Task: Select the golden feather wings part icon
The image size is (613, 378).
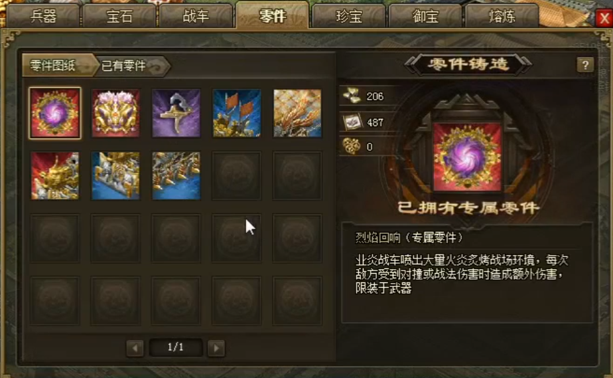Action: (297, 113)
